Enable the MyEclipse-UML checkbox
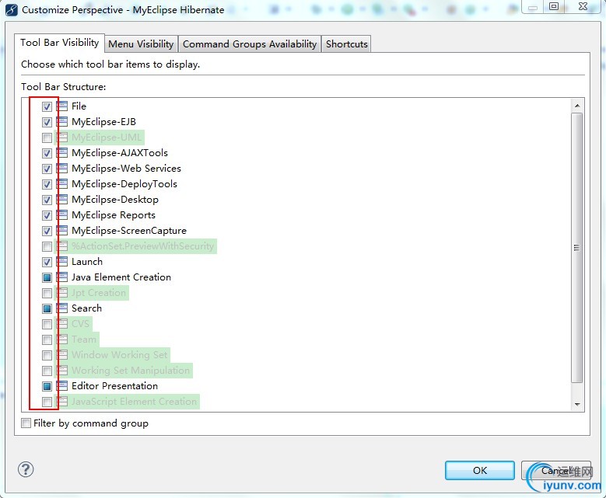Screen dimensions: 606x498 47,138
